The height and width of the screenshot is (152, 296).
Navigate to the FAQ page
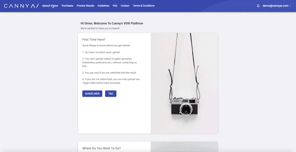pos(115,6)
